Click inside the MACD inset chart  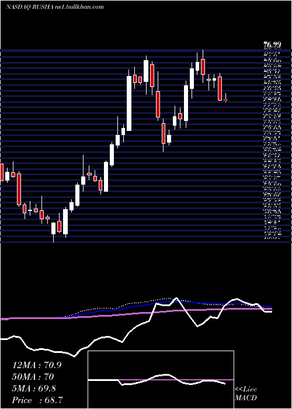click(x=161, y=380)
